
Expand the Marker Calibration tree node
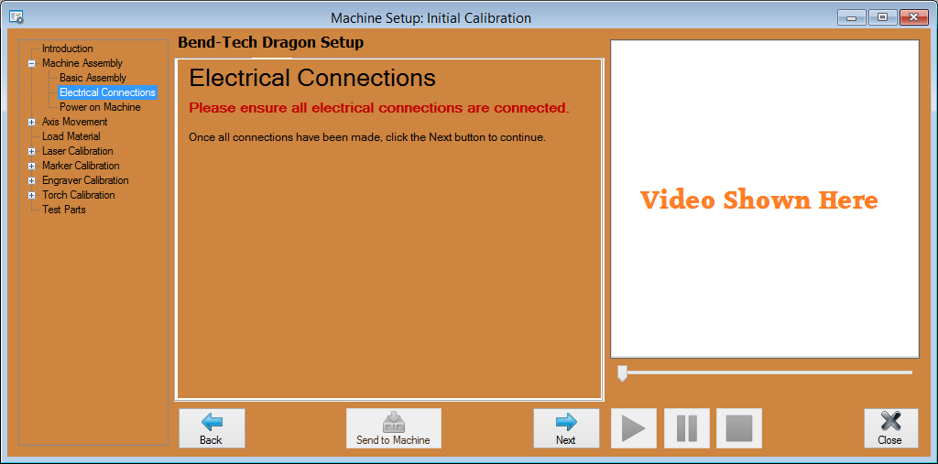coord(31,166)
